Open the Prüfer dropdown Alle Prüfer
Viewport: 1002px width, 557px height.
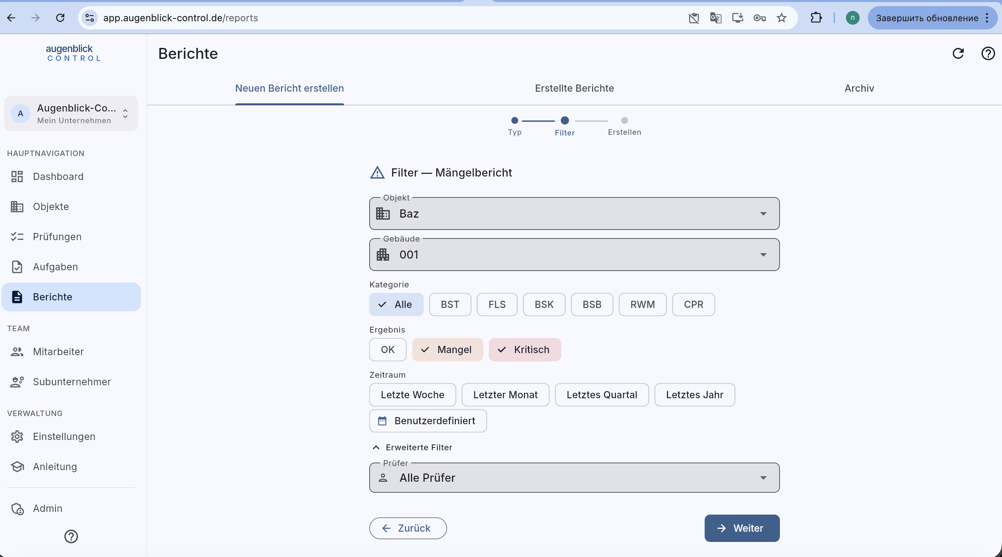click(574, 478)
